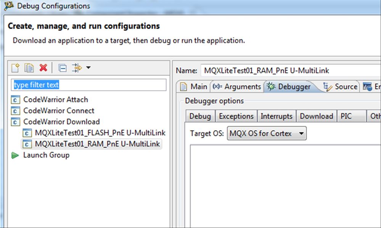Click the green Launch Group arrow icon
Screen dimensions: 381x228
[15, 155]
